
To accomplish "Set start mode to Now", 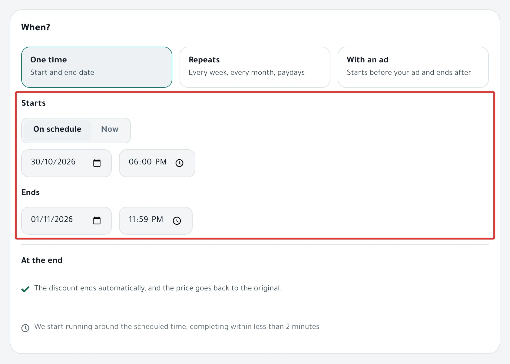I will click(110, 129).
